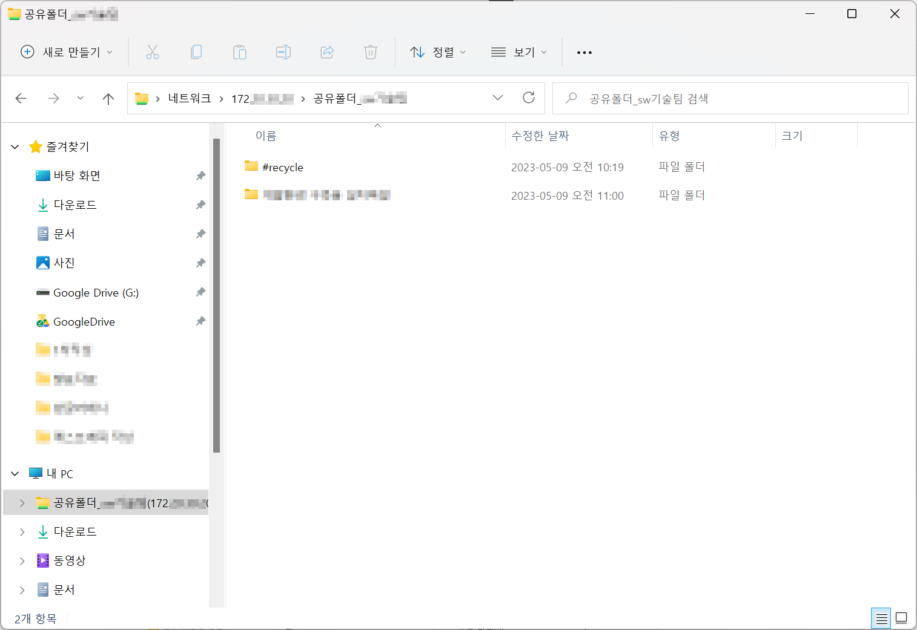Go back with the left arrow

[x=21, y=99]
